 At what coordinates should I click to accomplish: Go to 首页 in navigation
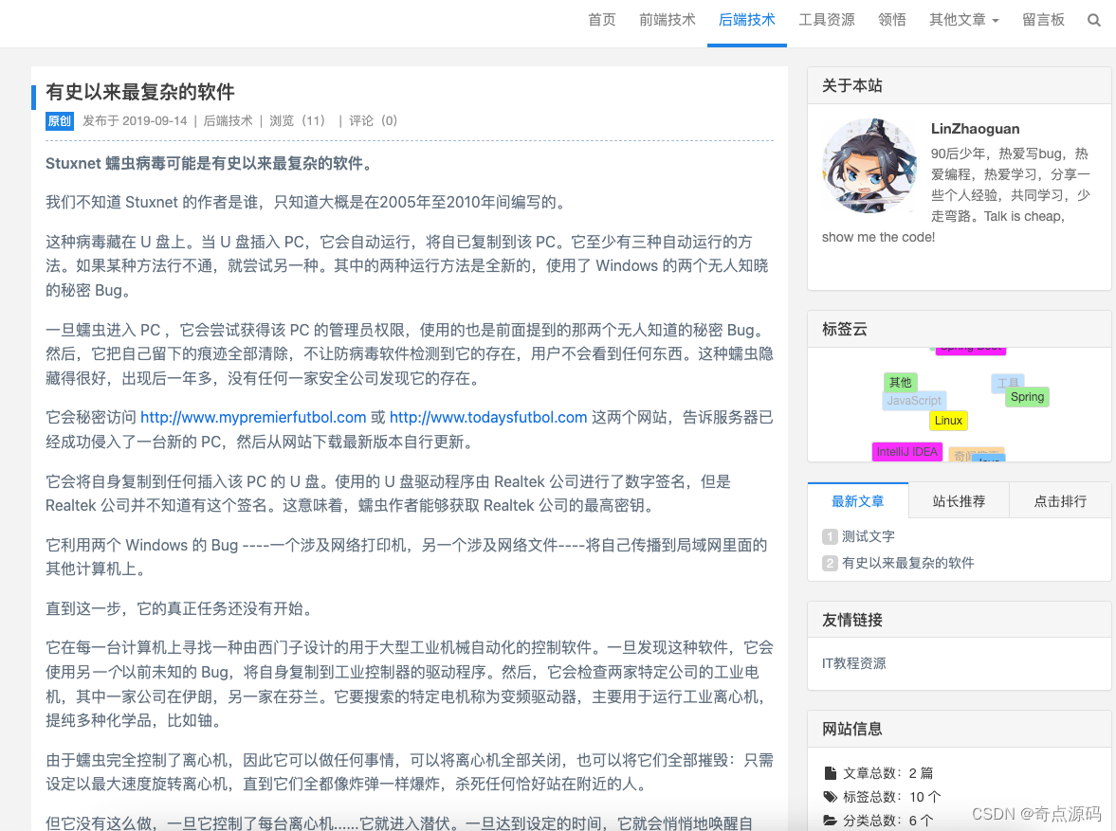pos(602,20)
